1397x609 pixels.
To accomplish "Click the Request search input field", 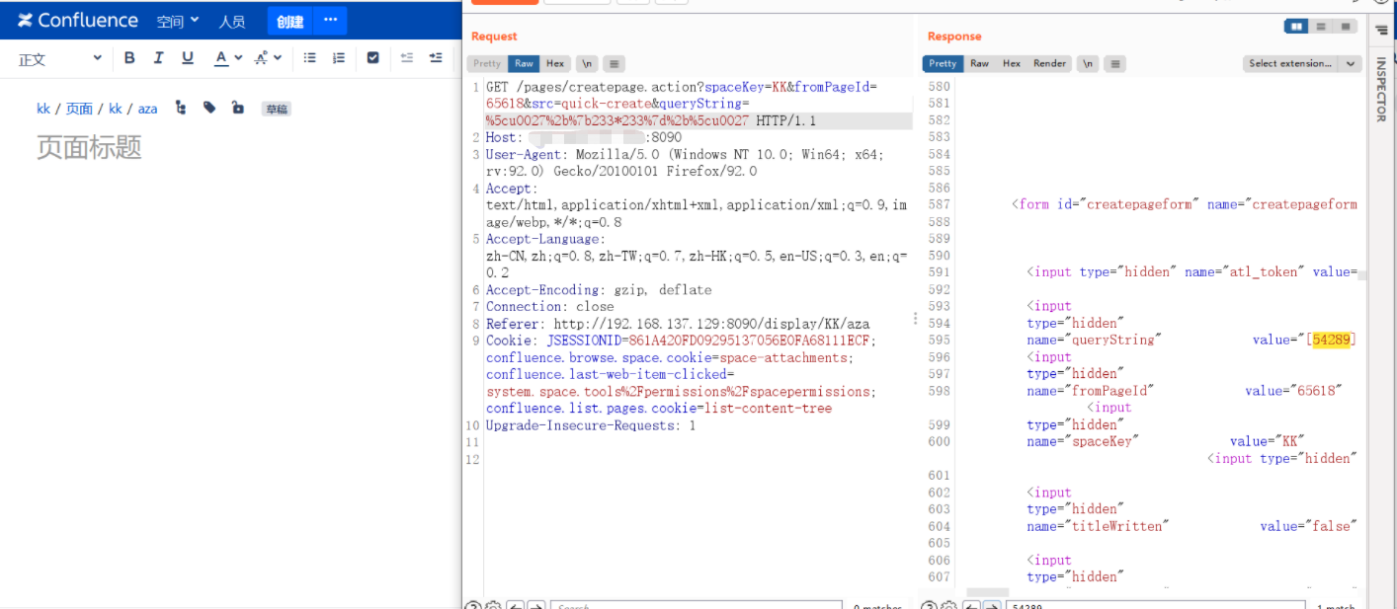I will click(x=697, y=606).
